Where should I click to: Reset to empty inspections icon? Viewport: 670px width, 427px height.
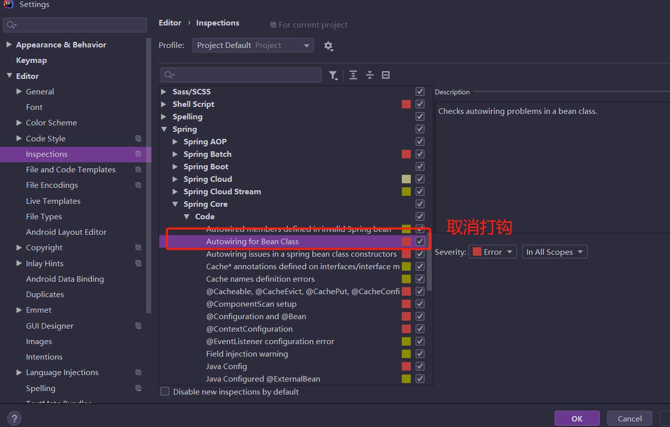386,75
